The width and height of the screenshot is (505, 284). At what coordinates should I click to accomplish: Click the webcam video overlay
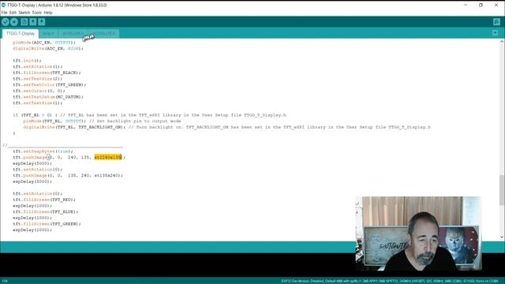coord(419,234)
